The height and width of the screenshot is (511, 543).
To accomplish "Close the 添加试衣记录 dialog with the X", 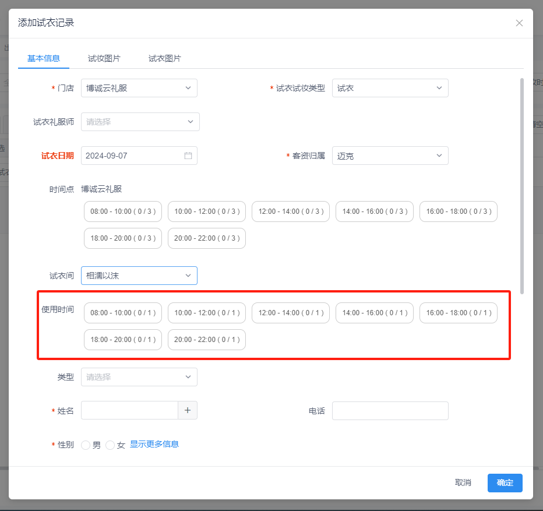I will click(519, 23).
